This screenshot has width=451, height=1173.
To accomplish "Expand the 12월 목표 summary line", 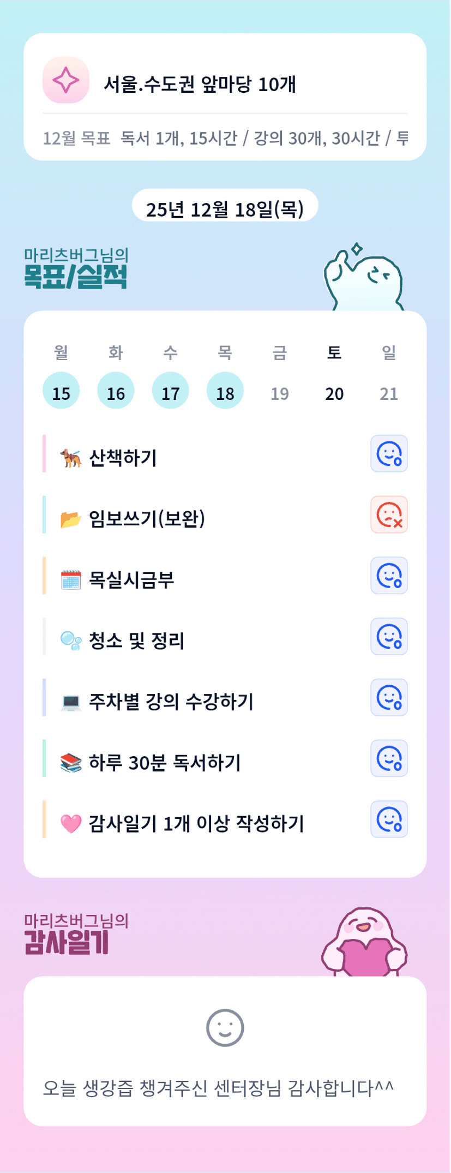I will [x=225, y=138].
